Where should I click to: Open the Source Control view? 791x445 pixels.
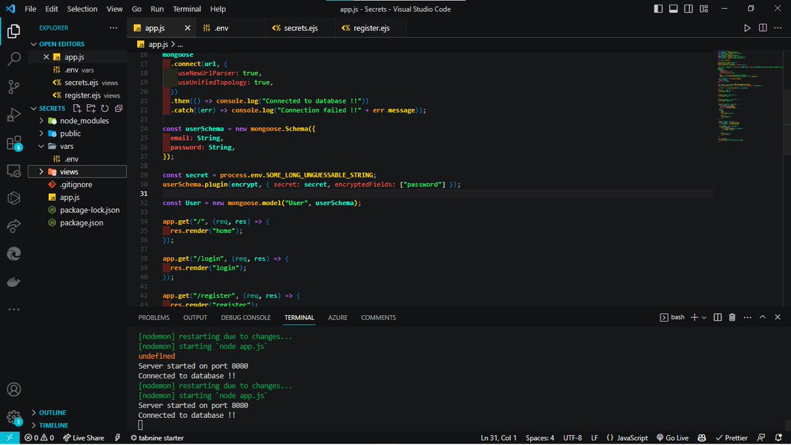(x=14, y=87)
